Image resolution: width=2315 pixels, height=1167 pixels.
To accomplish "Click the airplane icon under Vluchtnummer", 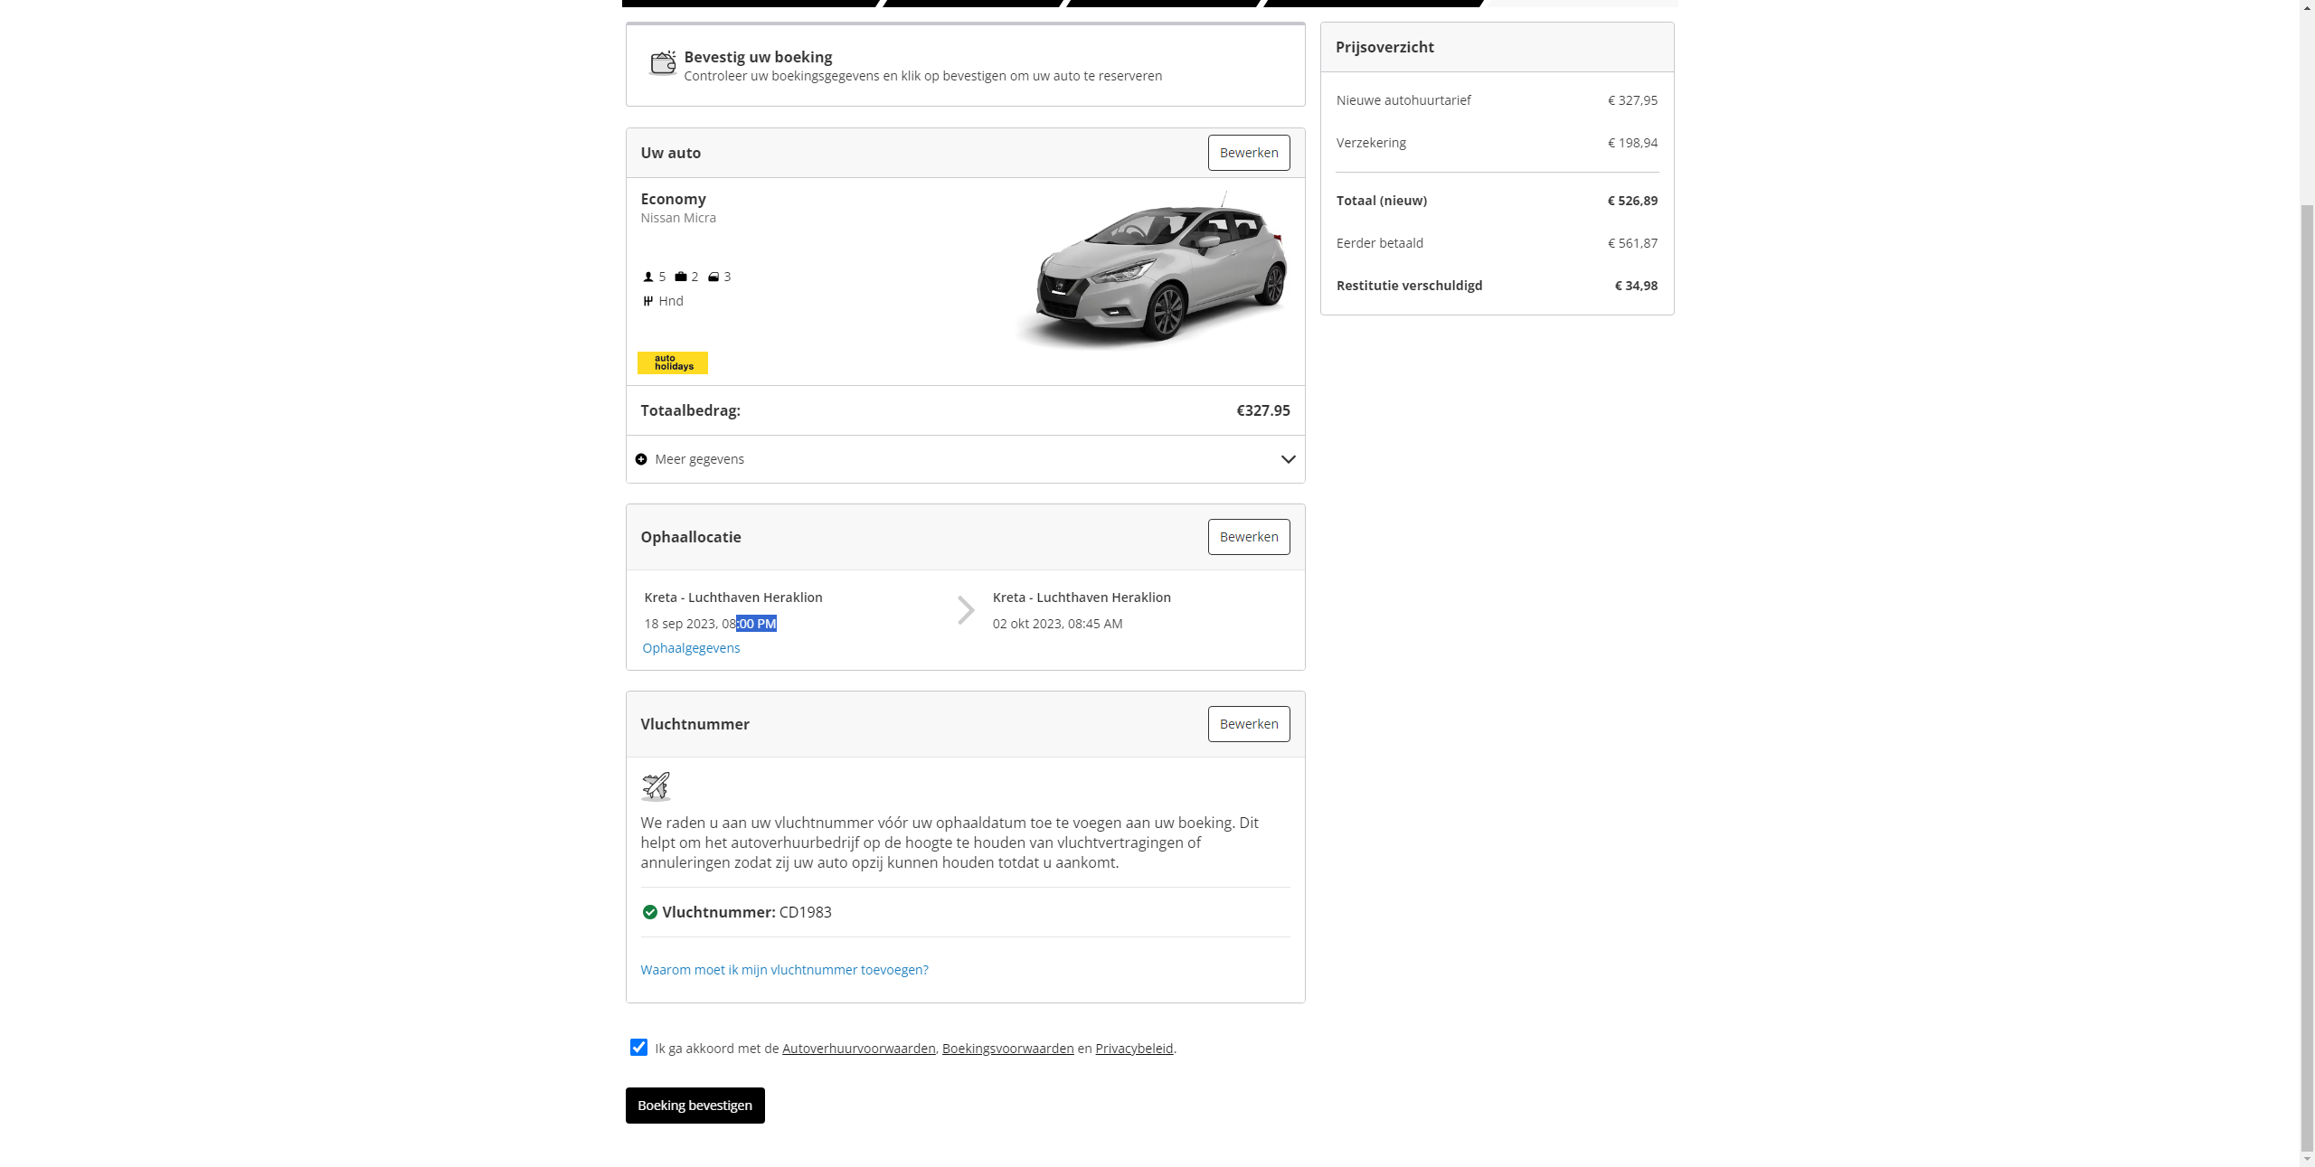I will (x=656, y=786).
